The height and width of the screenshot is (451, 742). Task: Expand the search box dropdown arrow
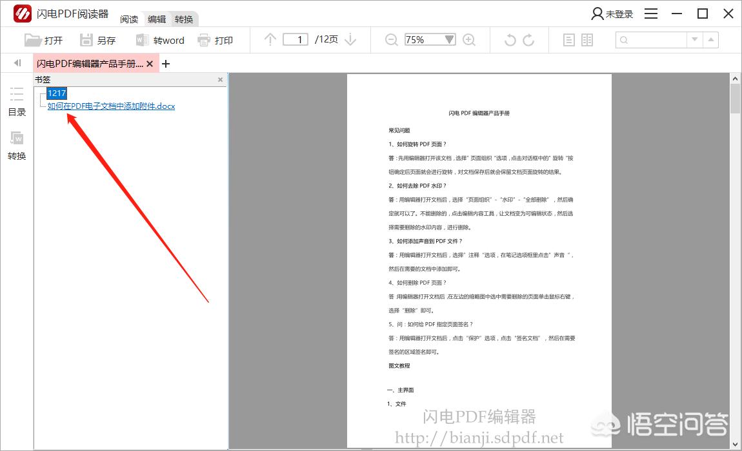click(694, 40)
